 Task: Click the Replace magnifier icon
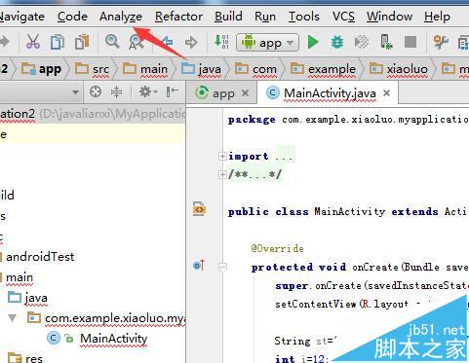tap(136, 42)
